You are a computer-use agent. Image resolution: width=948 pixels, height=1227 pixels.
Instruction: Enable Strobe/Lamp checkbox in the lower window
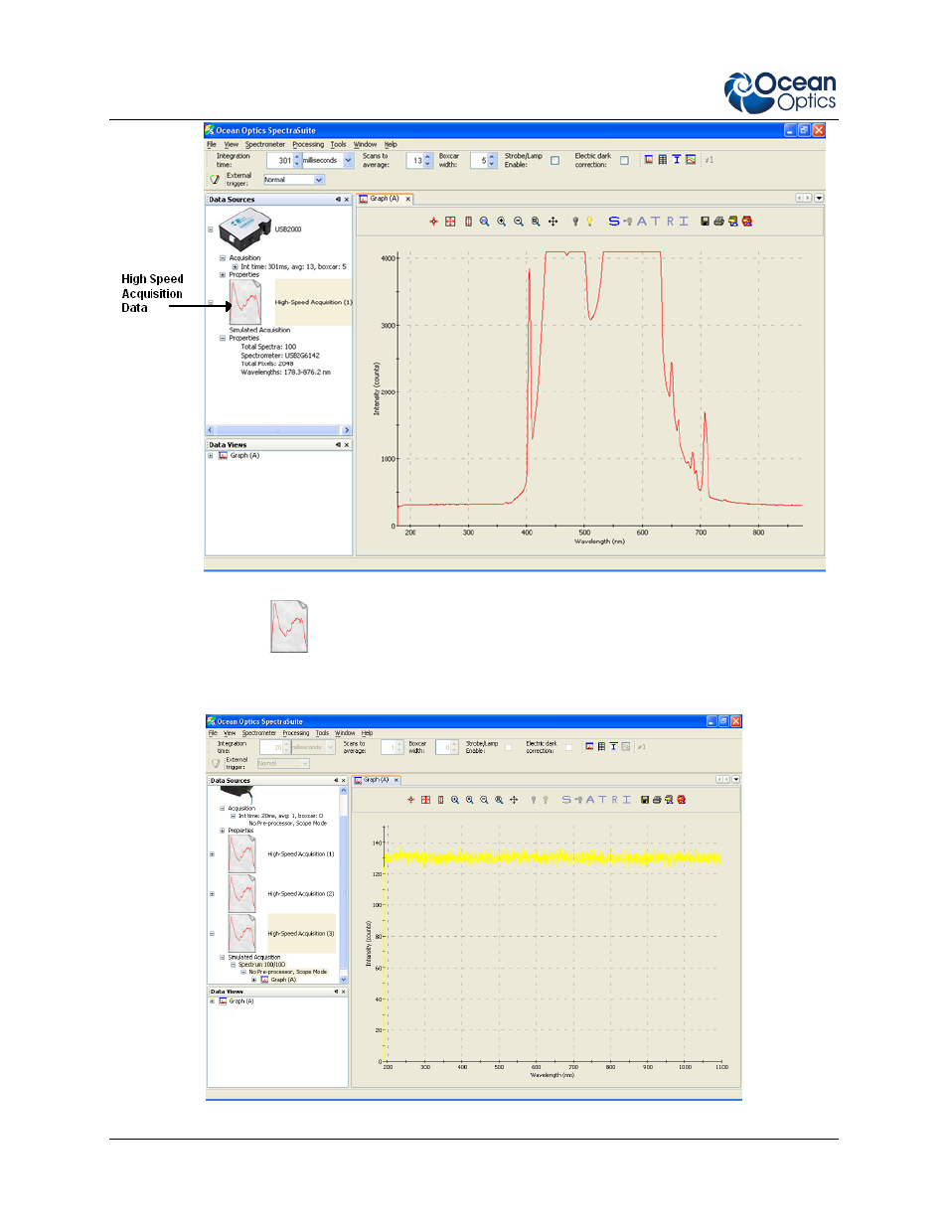coord(509,747)
